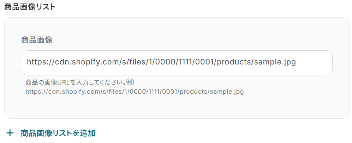The image size is (352, 143).
Task: Click the gray card's blank area below the hint
Action: [x=177, y=107]
